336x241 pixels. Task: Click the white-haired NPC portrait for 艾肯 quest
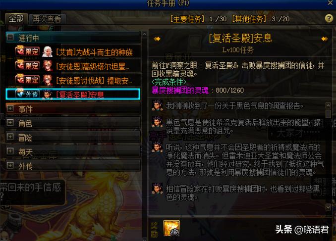(47, 51)
